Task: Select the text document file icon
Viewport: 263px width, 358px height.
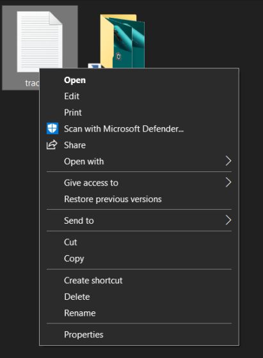Action: 40,42
